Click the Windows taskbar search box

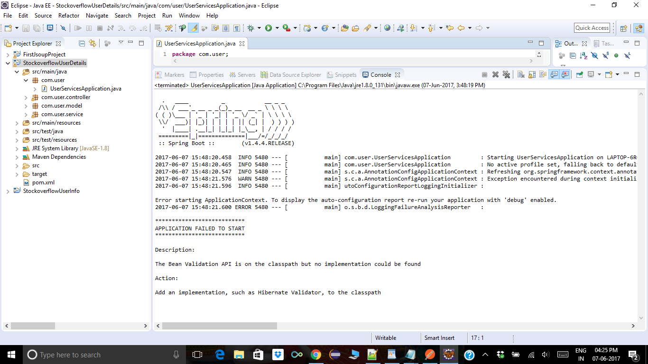click(104, 355)
